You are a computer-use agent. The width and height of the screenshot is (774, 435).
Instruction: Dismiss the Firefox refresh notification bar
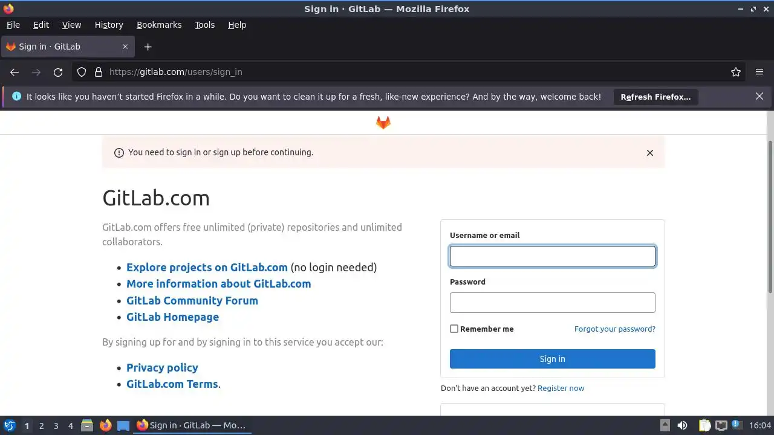[x=759, y=97]
